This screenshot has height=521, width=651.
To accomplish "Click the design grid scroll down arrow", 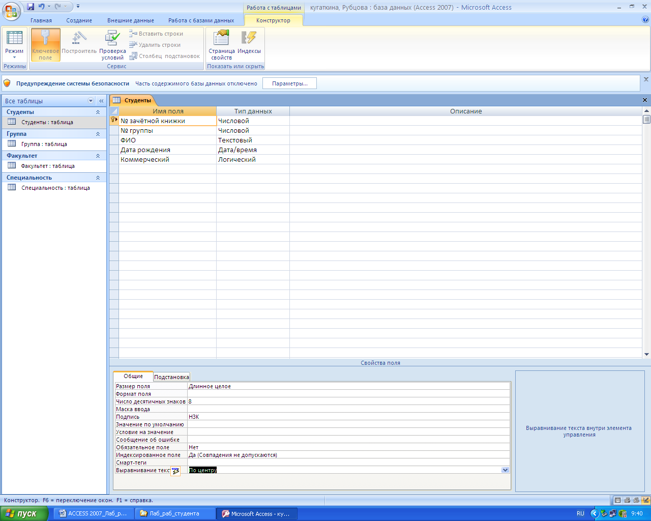I will (646, 355).
